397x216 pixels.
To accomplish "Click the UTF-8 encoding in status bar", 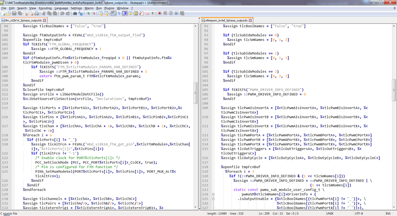I will click(x=358, y=213).
